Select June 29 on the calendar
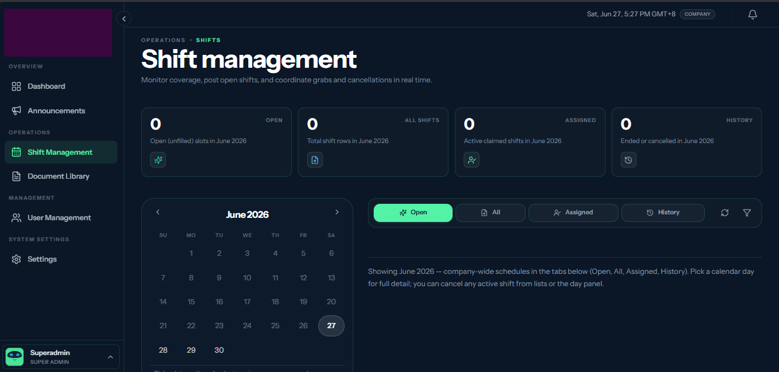 191,350
